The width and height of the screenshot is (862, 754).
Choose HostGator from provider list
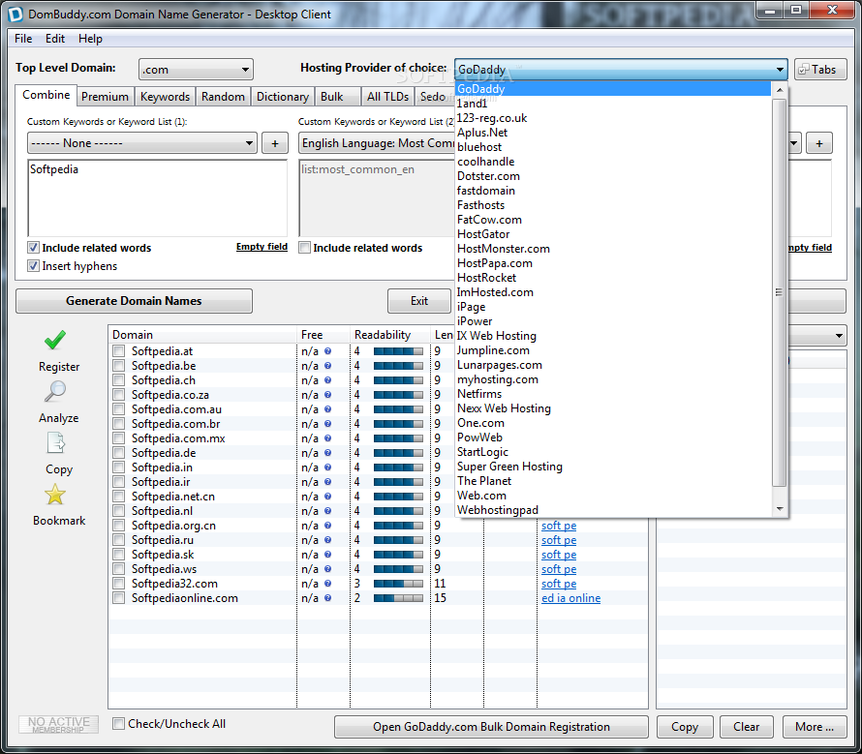tap(483, 234)
